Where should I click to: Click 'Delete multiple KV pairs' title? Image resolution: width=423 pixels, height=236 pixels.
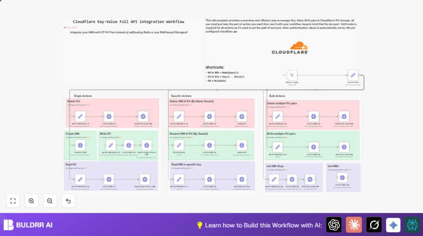tap(282, 103)
